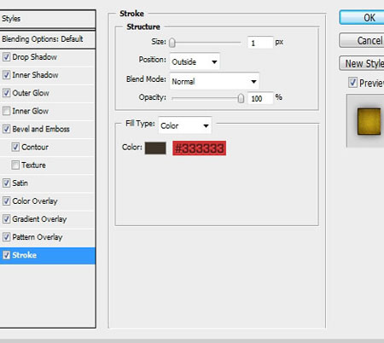Toggle the Bevel and Emboss checkbox
384x343 pixels.
click(6, 129)
